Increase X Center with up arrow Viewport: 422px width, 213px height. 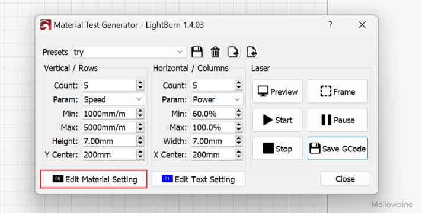[238, 152]
